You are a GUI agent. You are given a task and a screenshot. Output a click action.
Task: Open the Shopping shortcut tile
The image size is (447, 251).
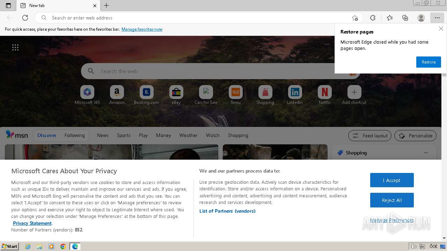[x=265, y=95]
